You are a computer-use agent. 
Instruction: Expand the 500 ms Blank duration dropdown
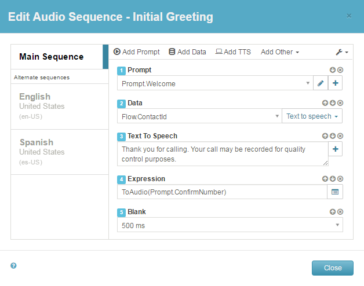pos(337,225)
